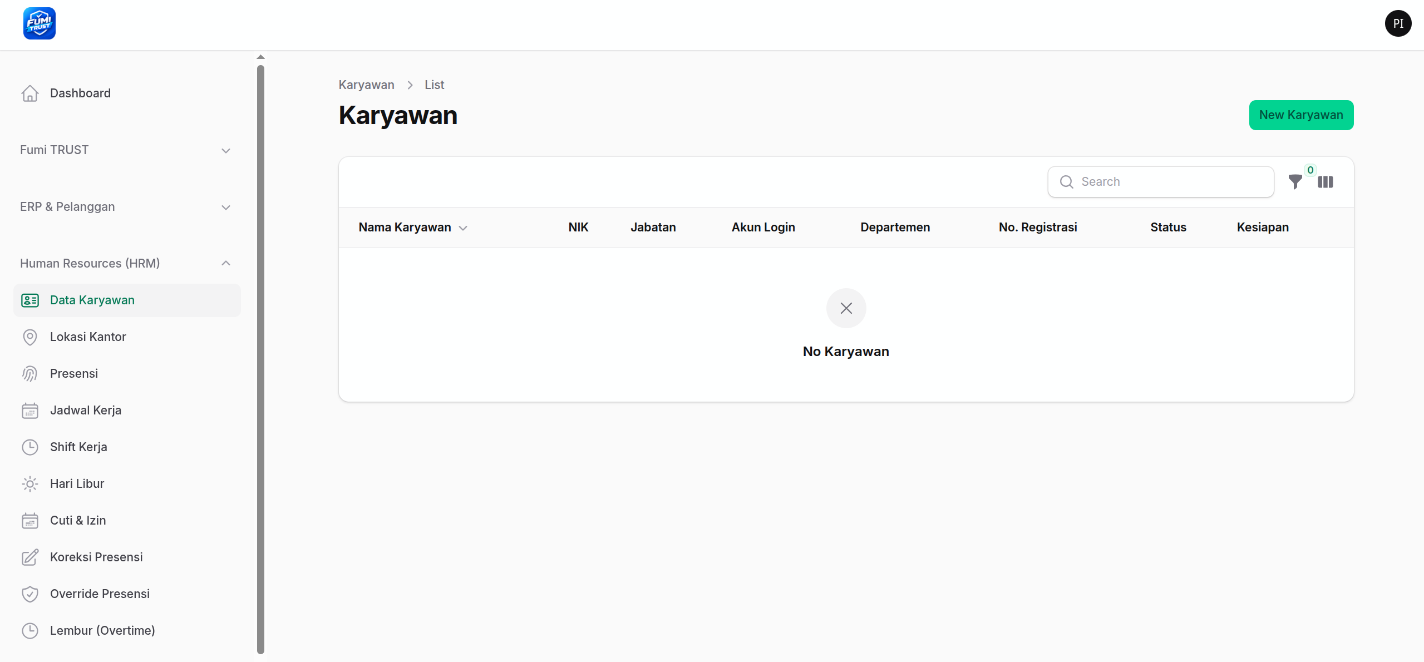Focus the Search input field

(x=1160, y=182)
